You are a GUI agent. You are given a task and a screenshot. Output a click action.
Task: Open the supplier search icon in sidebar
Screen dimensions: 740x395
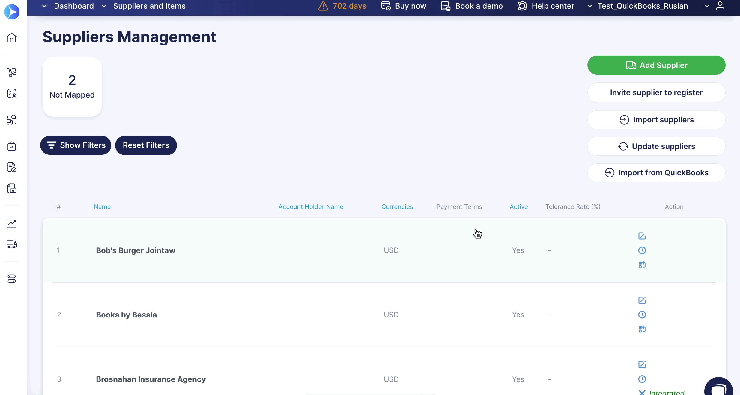(x=12, y=120)
